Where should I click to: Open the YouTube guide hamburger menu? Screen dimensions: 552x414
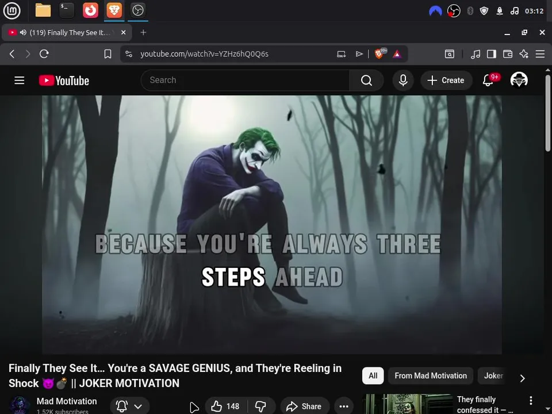tap(20, 80)
